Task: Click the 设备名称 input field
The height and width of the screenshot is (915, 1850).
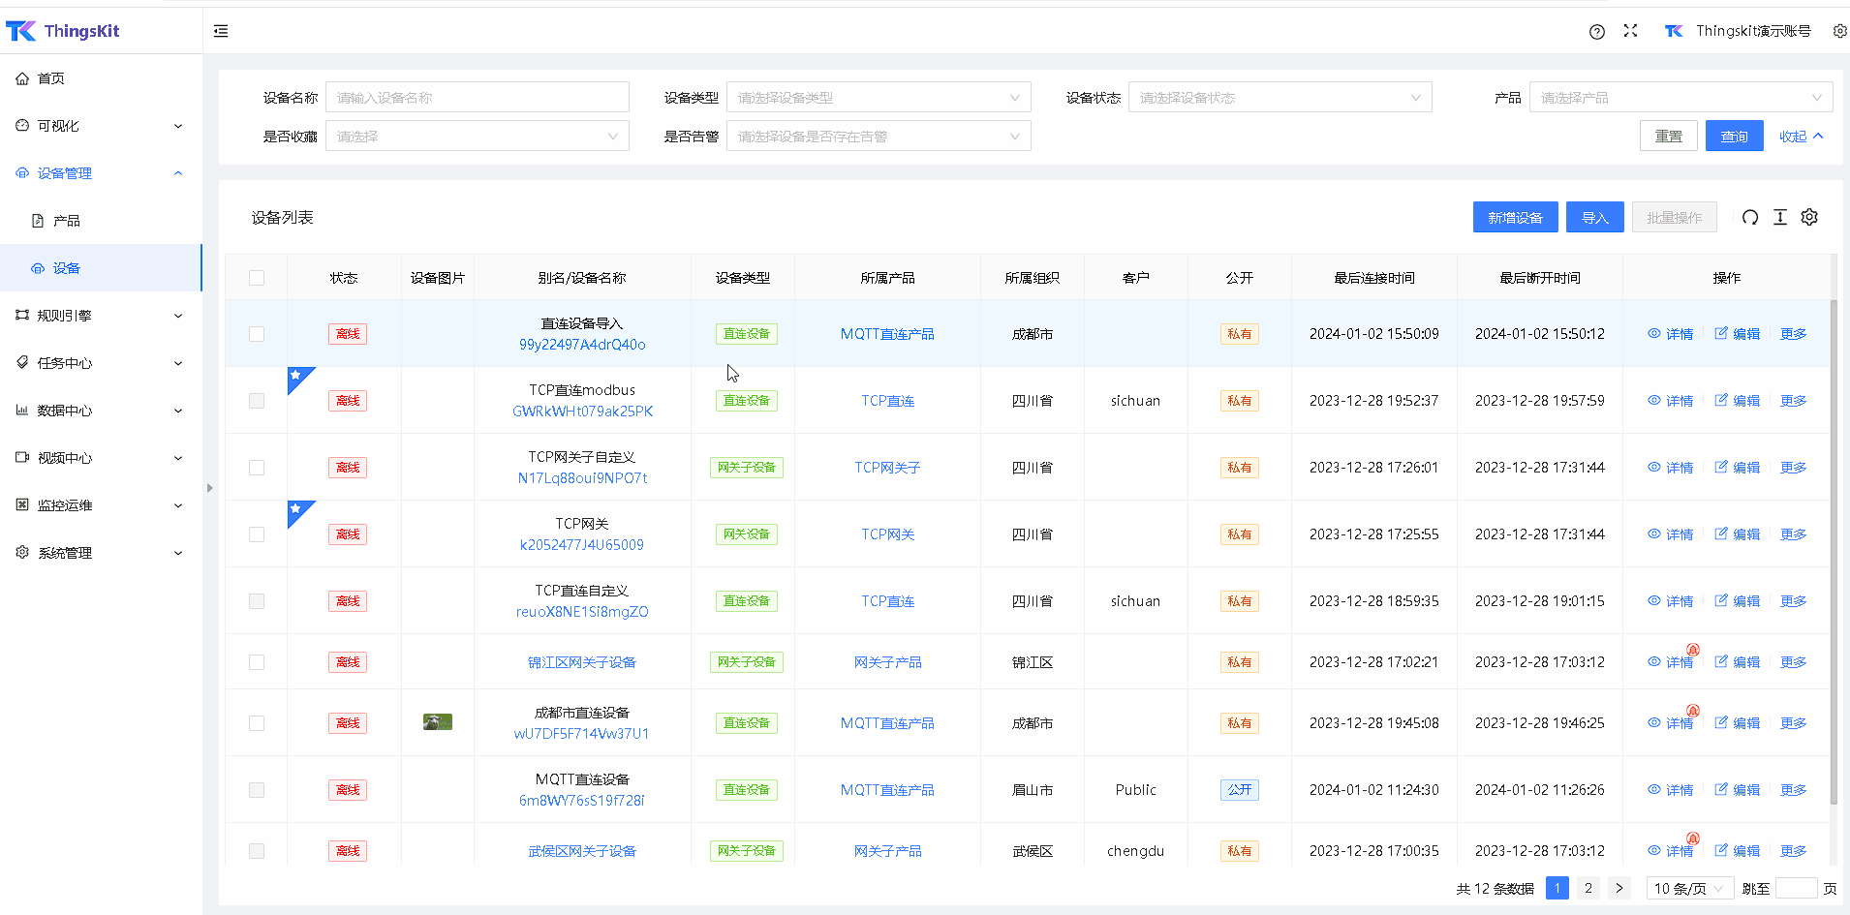Action: coord(477,98)
